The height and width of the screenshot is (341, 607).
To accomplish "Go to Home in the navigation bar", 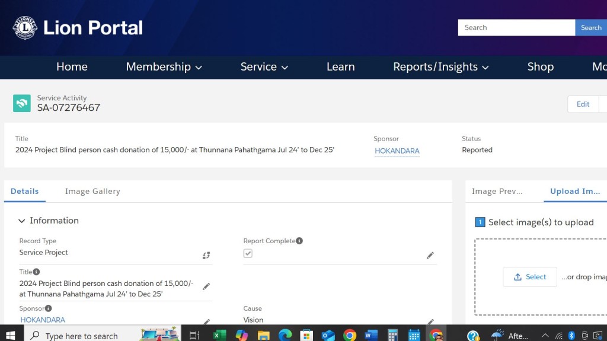I will [72, 66].
